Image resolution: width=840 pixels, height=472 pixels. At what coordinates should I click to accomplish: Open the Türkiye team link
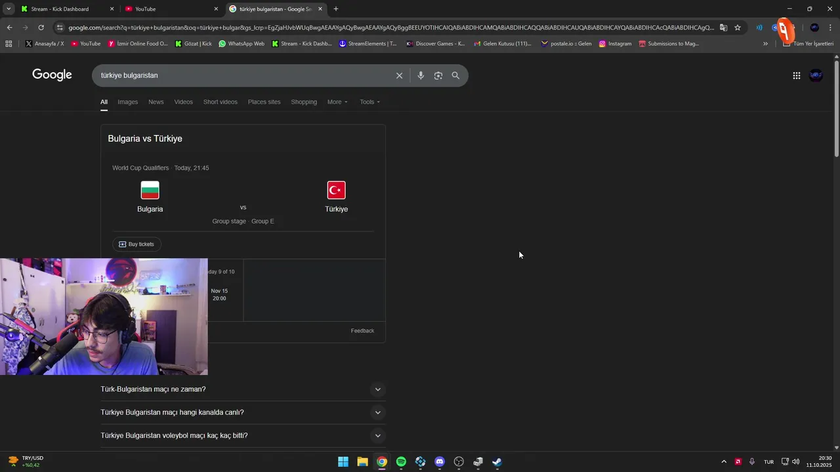(x=336, y=197)
